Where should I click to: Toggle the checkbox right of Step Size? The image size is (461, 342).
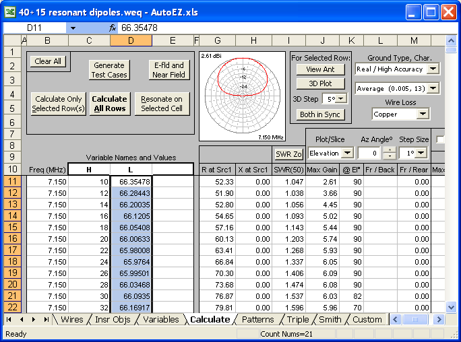point(441,139)
